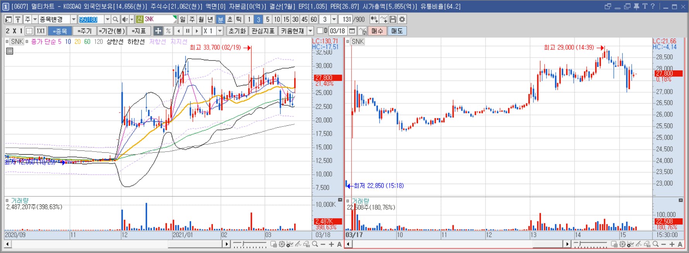
Task: Switch to 일 daily period tab
Action: [x=183, y=19]
